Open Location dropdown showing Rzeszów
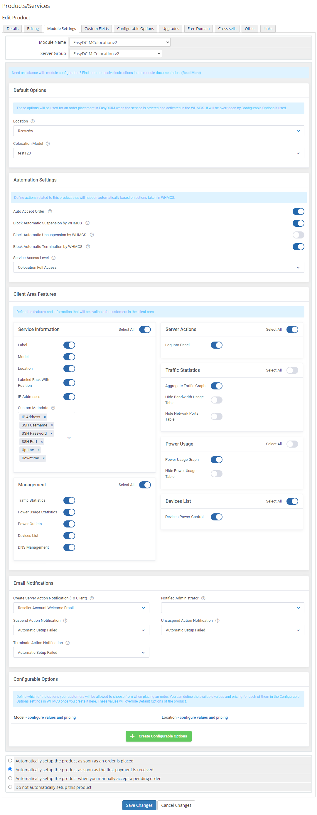 [x=159, y=131]
